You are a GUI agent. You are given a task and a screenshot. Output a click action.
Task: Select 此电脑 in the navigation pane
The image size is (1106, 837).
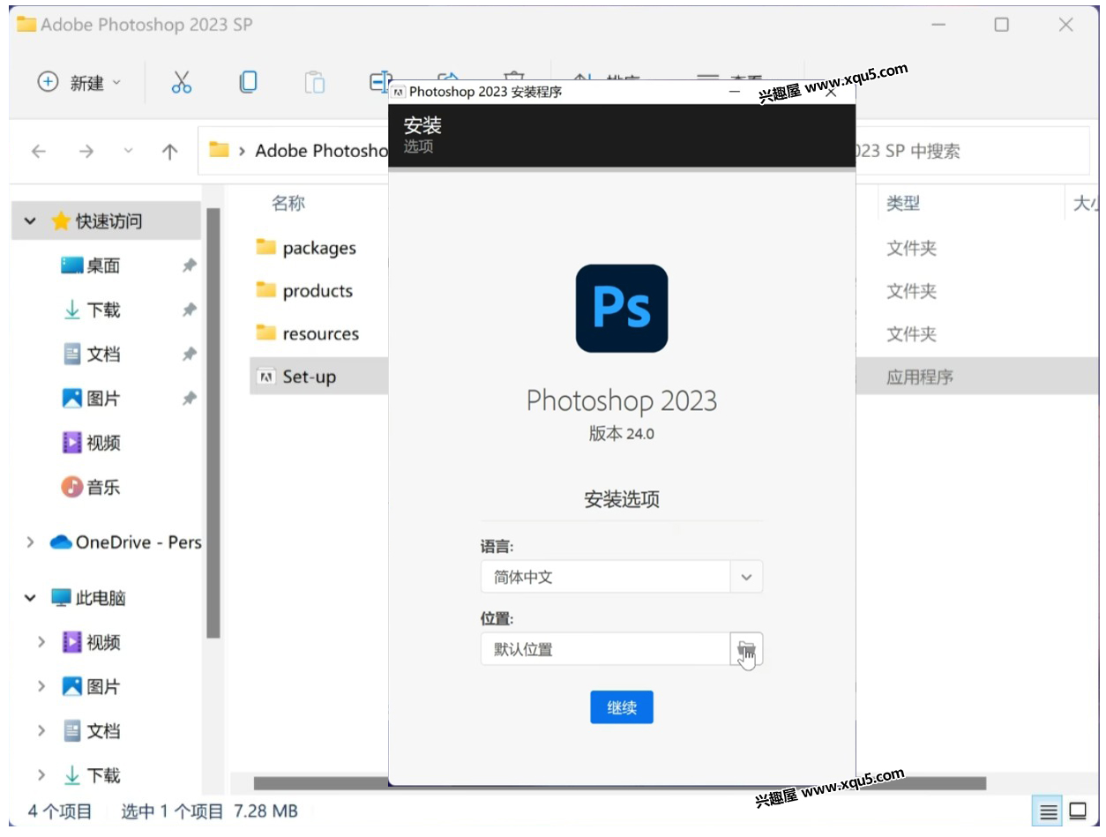(88, 598)
